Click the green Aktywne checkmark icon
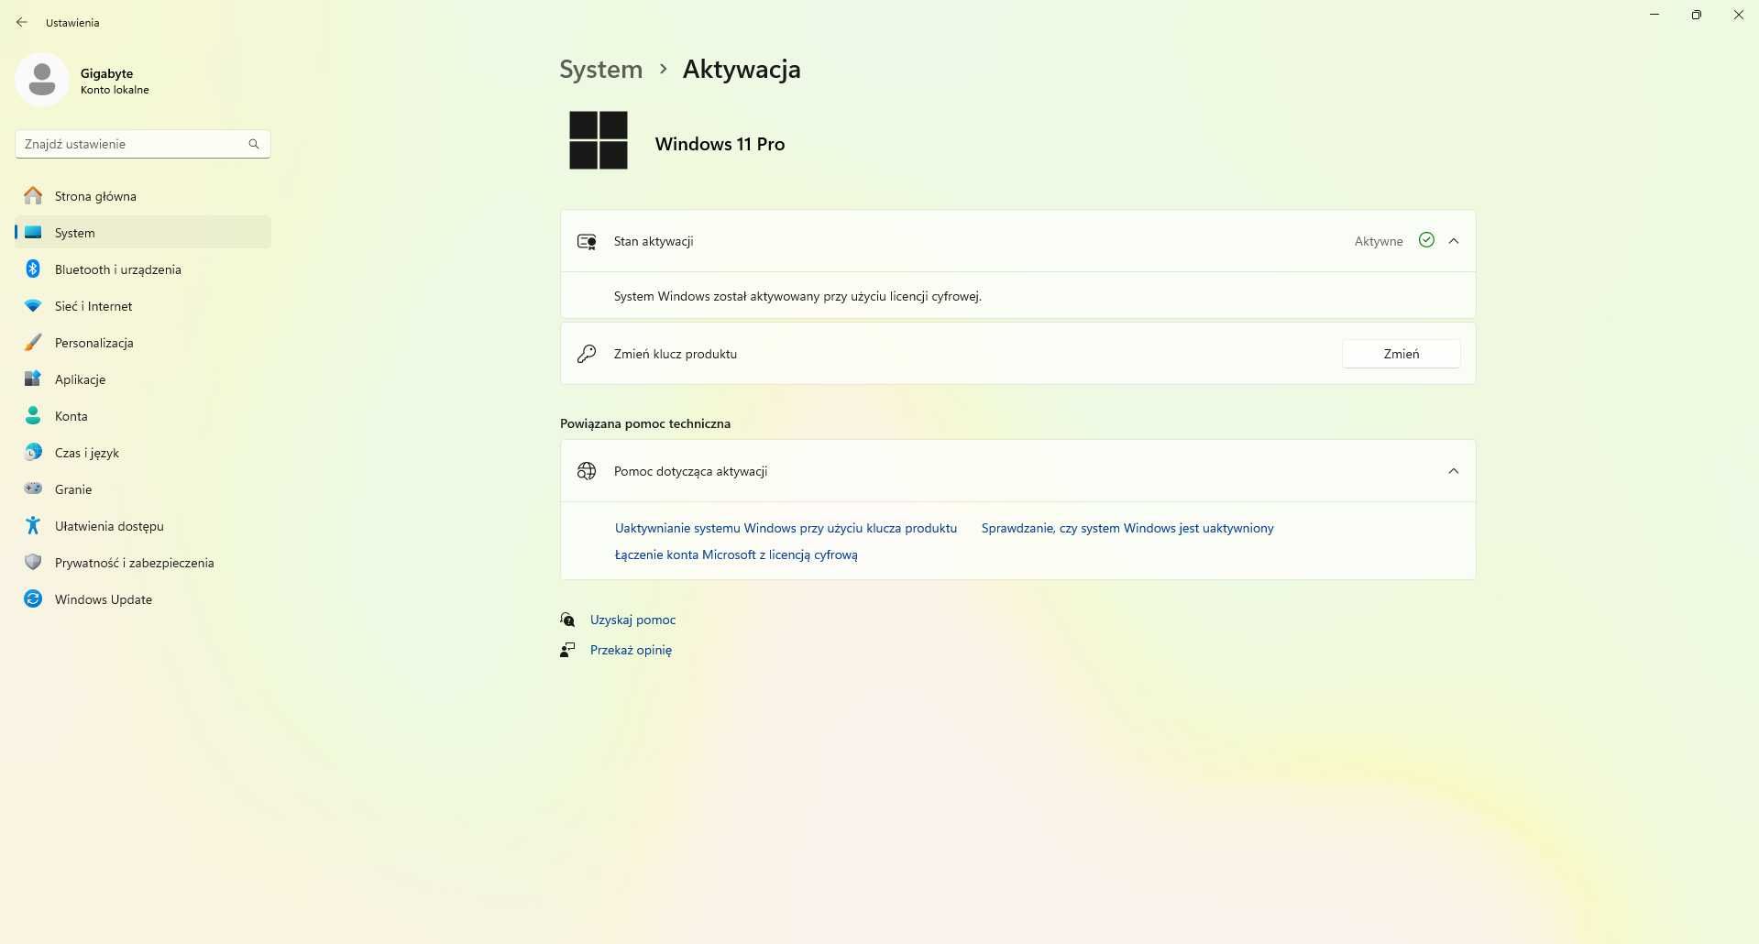This screenshot has height=944, width=1759. pos(1426,240)
